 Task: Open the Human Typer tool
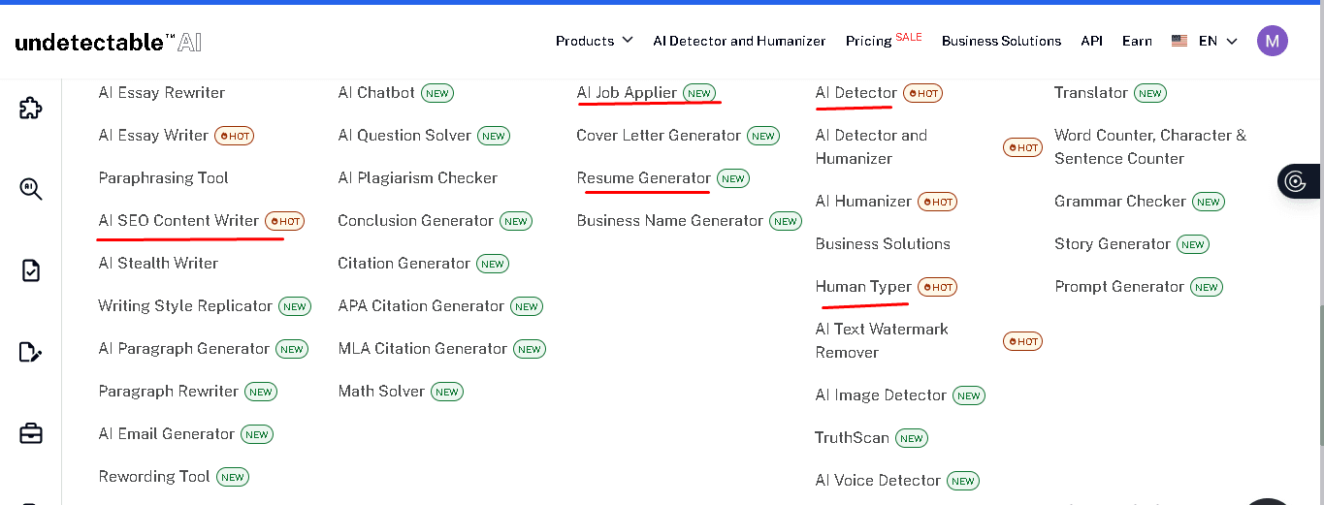click(x=863, y=287)
